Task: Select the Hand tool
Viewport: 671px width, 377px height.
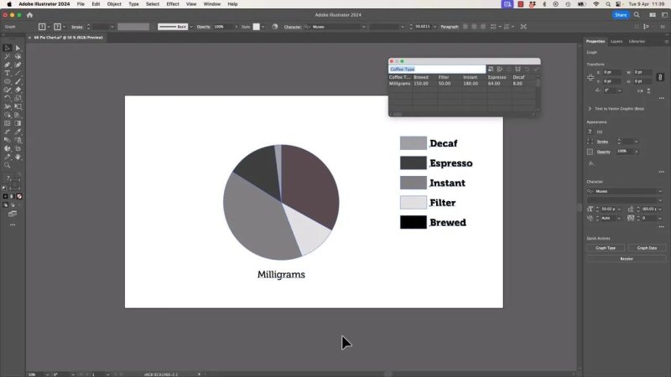Action: (18, 157)
